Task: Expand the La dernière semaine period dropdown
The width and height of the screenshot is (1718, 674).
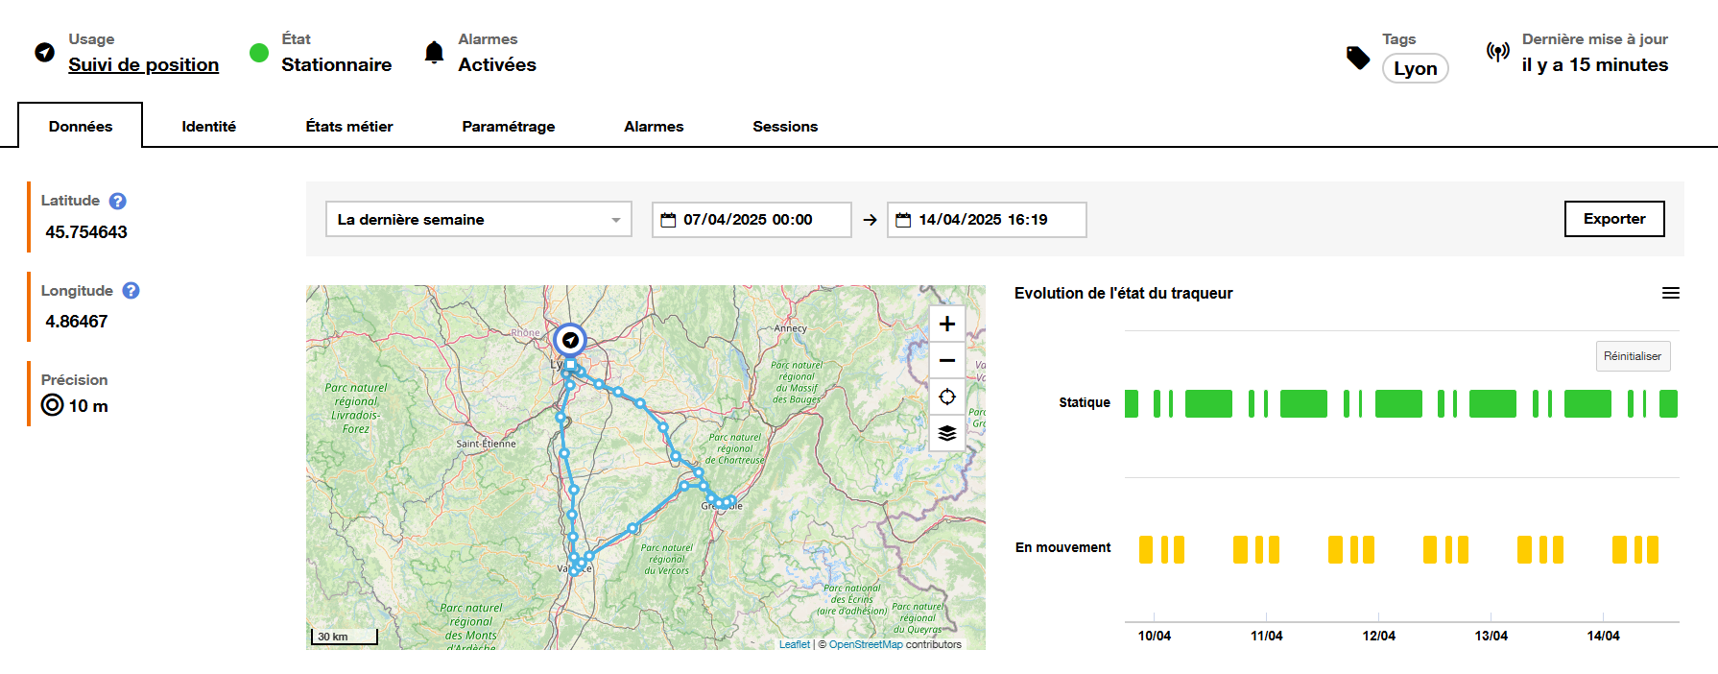Action: (478, 220)
